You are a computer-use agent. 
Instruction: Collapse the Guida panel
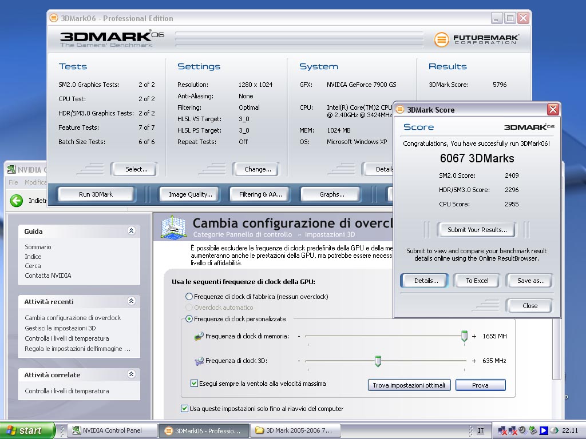point(131,231)
